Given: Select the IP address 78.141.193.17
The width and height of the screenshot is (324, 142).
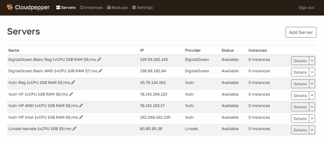Looking at the screenshot, I should click(x=152, y=106).
